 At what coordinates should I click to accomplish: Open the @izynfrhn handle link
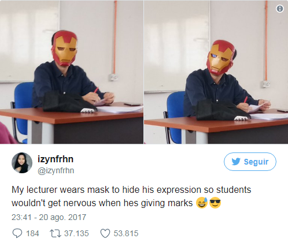coord(56,170)
